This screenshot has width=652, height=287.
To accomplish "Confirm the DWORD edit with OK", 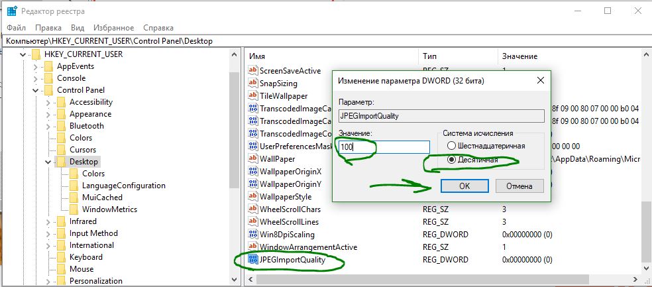I will (x=464, y=186).
